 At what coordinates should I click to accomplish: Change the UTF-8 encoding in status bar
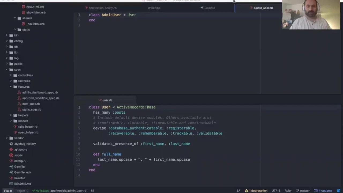[276, 191]
